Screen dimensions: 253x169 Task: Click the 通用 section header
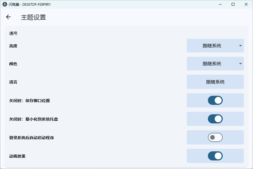[x=13, y=33]
